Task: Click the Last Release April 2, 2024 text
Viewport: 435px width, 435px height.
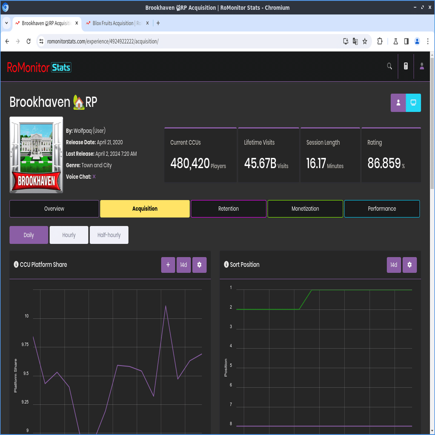Action: [101, 154]
